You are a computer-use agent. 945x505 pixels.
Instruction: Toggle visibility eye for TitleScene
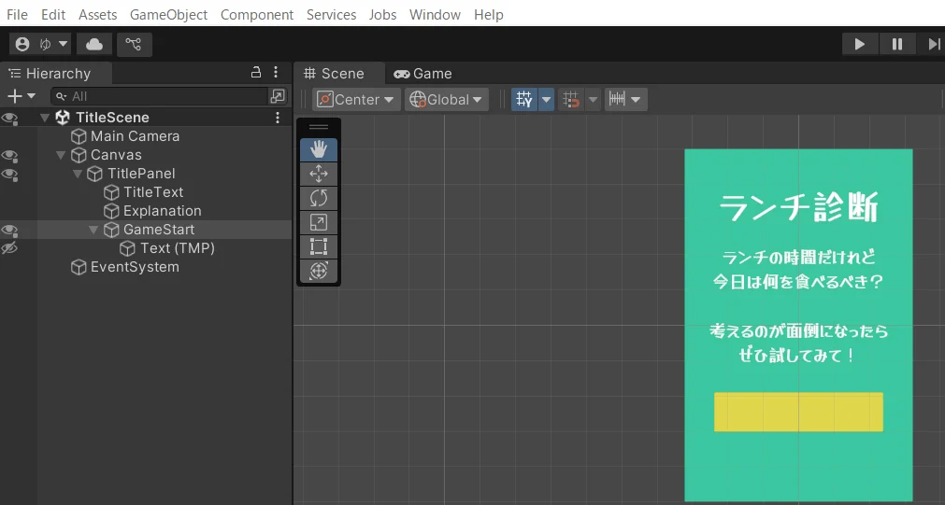[x=9, y=118]
